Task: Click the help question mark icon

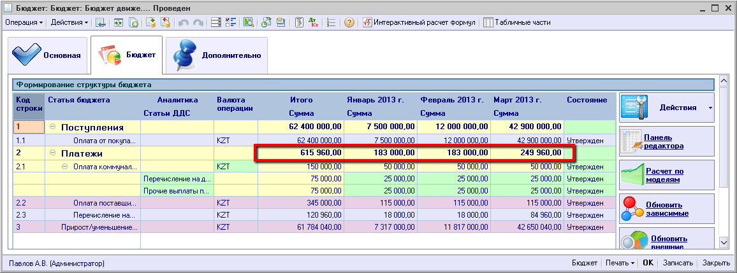Action: (349, 22)
